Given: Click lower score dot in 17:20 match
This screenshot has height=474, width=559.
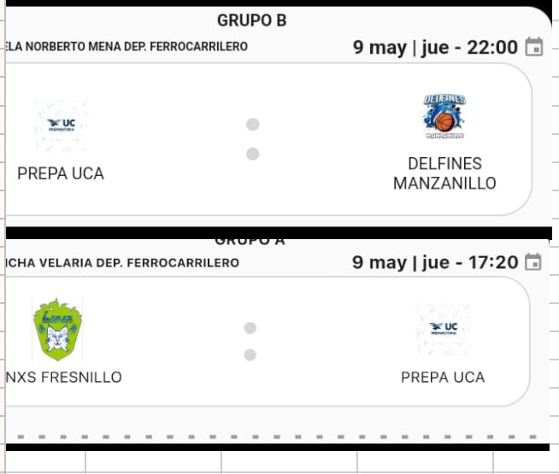Looking at the screenshot, I should (250, 354).
